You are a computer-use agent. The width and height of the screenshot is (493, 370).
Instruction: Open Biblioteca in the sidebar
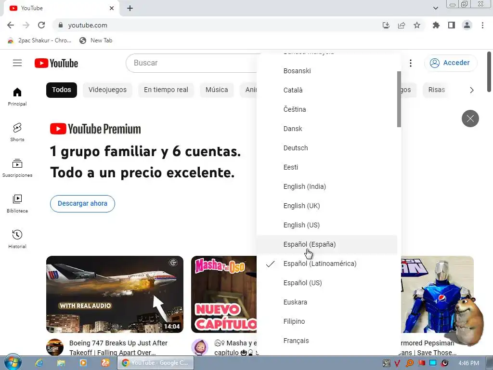tap(17, 204)
